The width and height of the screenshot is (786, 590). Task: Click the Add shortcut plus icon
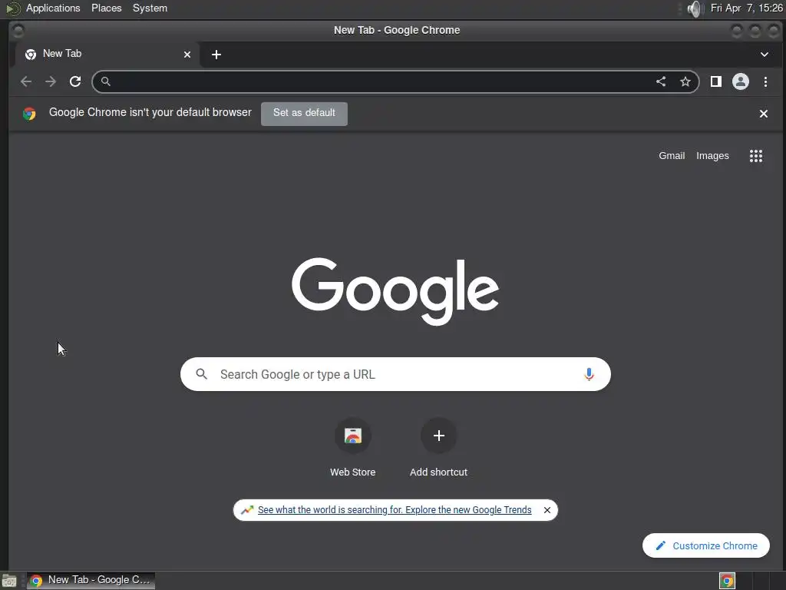pyautogui.click(x=438, y=436)
